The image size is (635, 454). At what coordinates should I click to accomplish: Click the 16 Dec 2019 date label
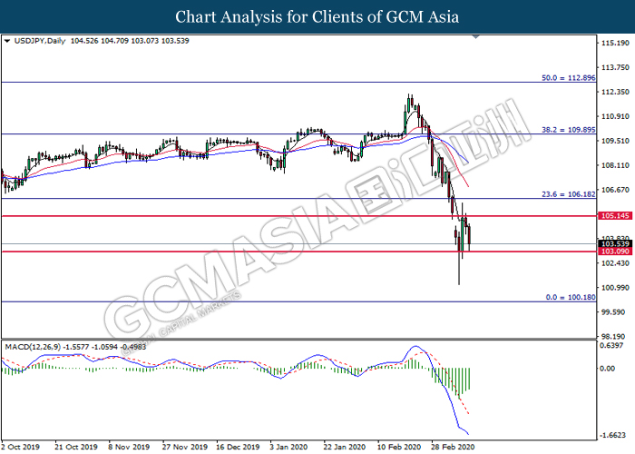click(238, 447)
